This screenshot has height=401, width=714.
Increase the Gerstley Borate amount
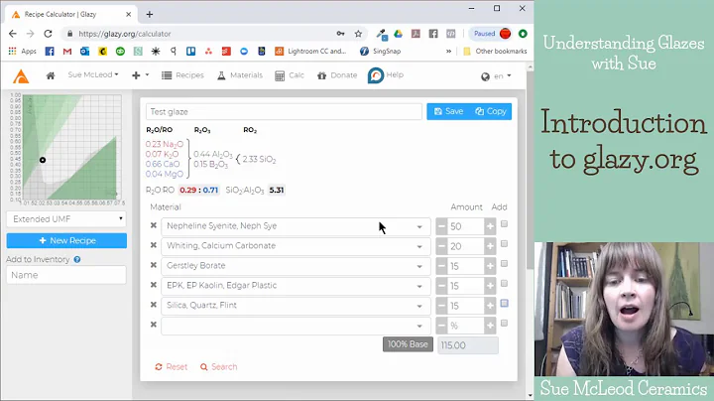[490, 266]
